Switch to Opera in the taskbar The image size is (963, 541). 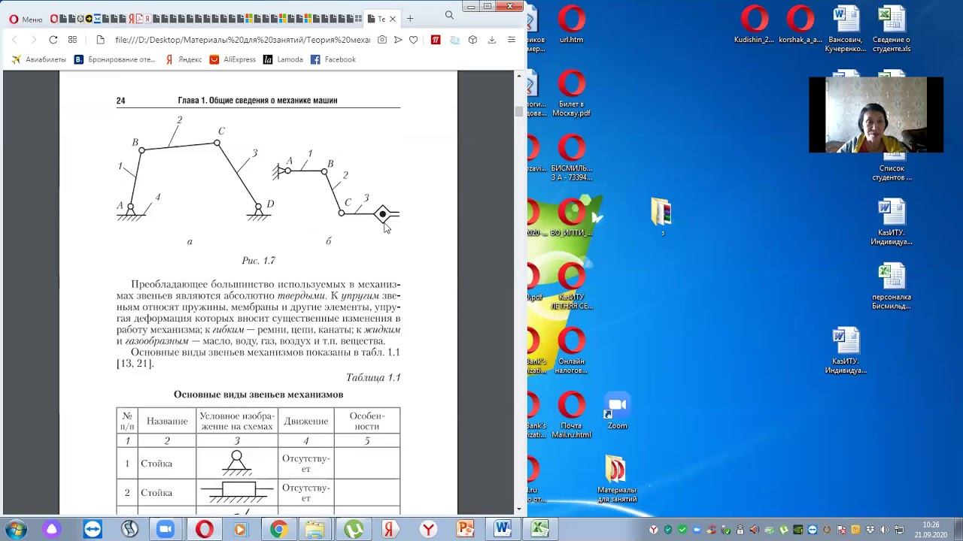coord(204,529)
